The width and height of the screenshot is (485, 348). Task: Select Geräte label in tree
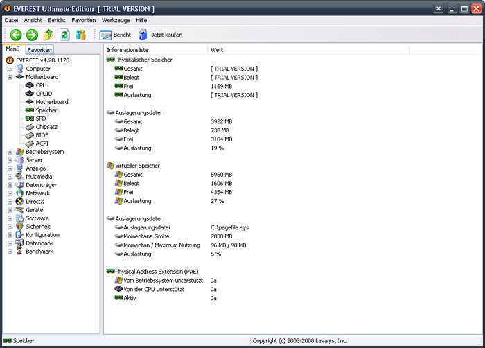coord(35,210)
